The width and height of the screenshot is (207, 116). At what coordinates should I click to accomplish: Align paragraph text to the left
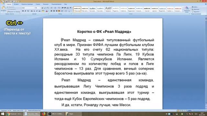(x=51, y=11)
